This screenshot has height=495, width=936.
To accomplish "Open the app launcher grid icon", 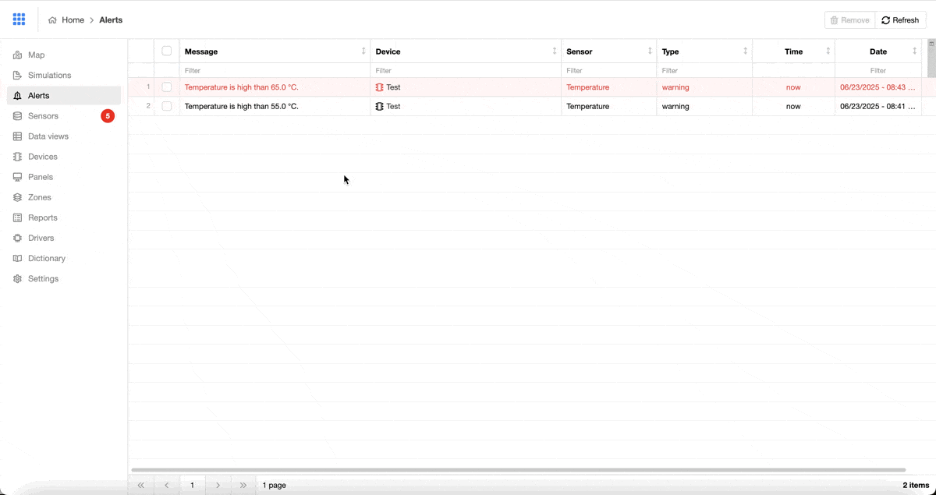I will (x=19, y=19).
